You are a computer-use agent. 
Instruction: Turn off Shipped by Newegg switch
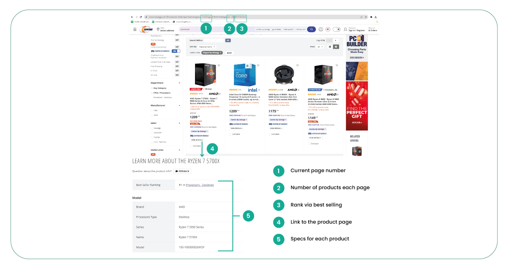176,51
